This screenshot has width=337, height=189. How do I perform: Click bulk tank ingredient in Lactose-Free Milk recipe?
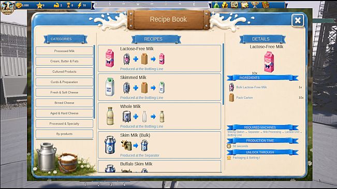127,59
